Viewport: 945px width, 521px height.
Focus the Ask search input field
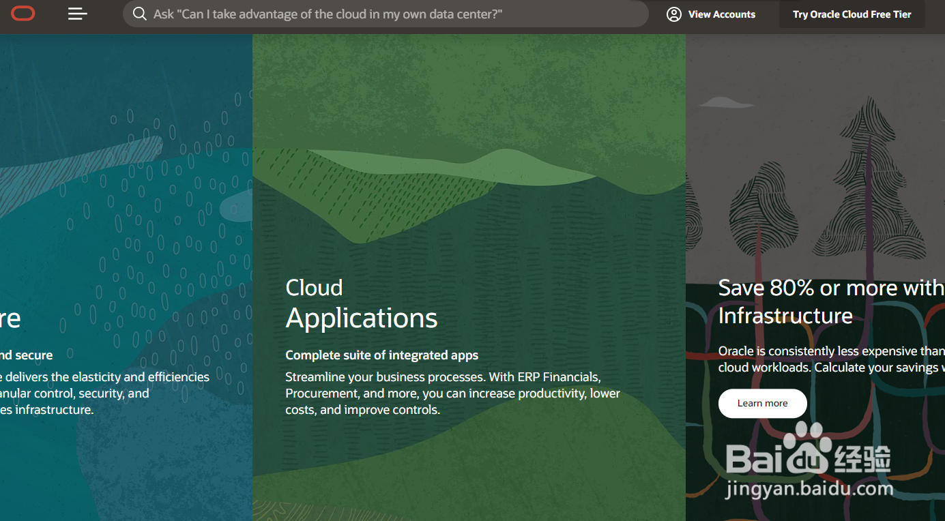tap(386, 14)
